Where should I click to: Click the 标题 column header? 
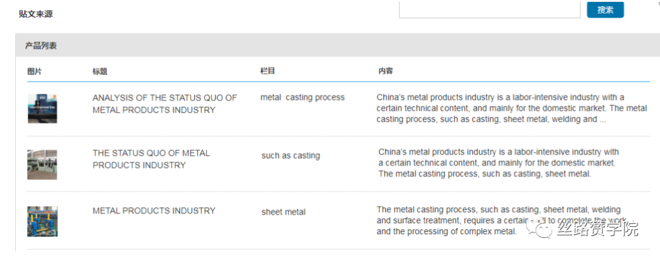coord(100,71)
